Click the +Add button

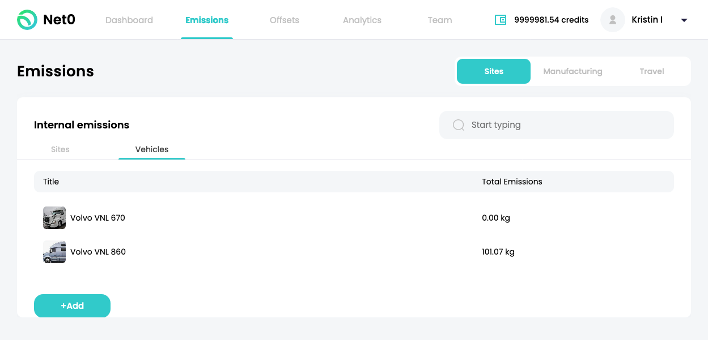tap(72, 305)
